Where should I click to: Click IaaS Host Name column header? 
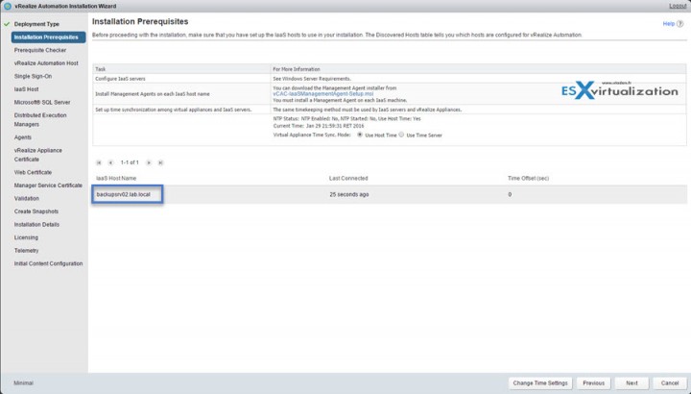(116, 178)
